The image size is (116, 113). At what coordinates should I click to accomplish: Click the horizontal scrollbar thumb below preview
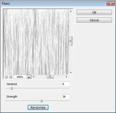pyautogui.click(x=50, y=77)
